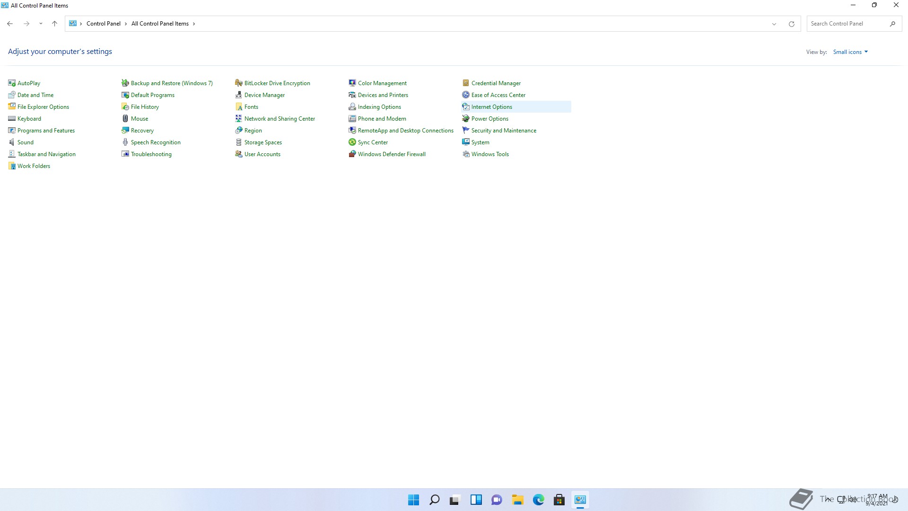Open the System link
The image size is (908, 511).
click(480, 142)
